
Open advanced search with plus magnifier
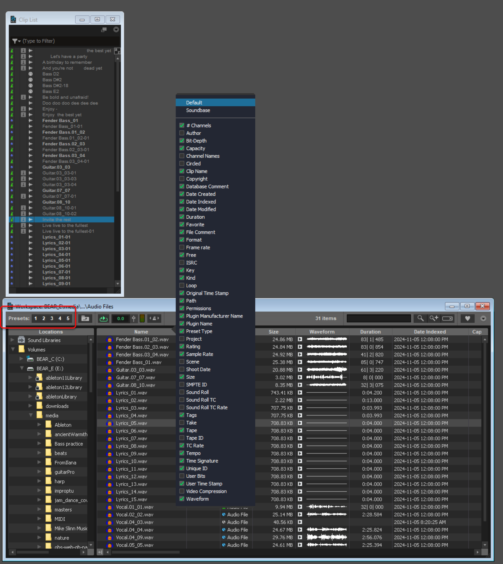[x=434, y=318]
